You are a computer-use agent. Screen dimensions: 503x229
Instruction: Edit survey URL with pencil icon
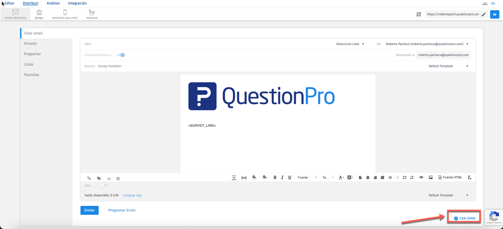tap(484, 14)
